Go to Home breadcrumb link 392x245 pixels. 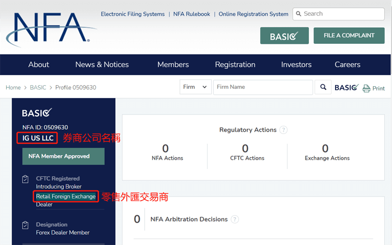[x=13, y=88]
